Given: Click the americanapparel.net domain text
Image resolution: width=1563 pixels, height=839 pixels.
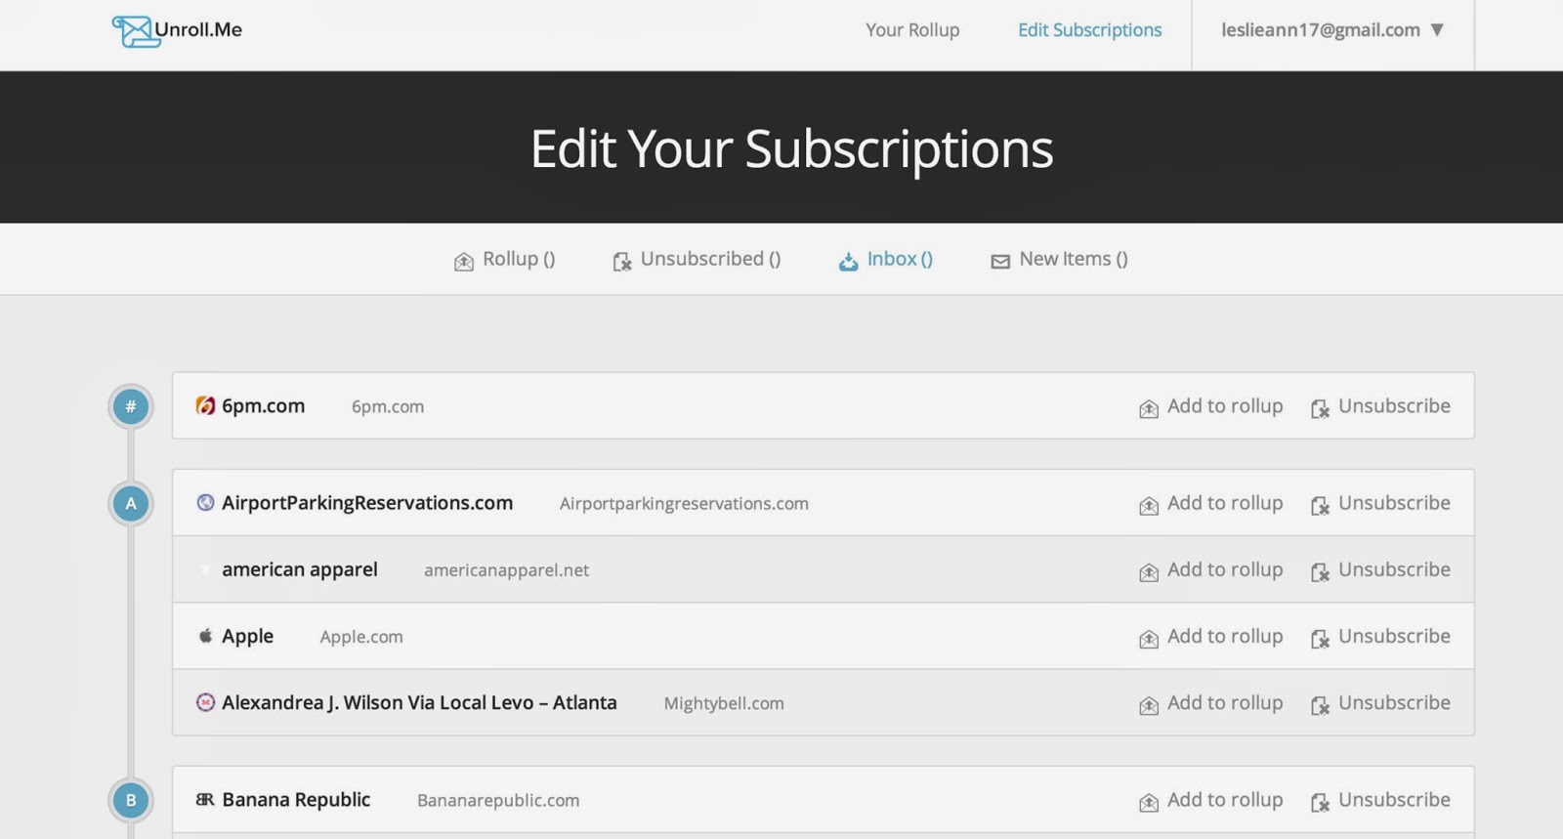Looking at the screenshot, I should (x=506, y=570).
